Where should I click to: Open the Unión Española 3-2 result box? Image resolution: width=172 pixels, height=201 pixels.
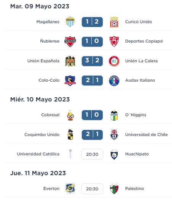92,61
